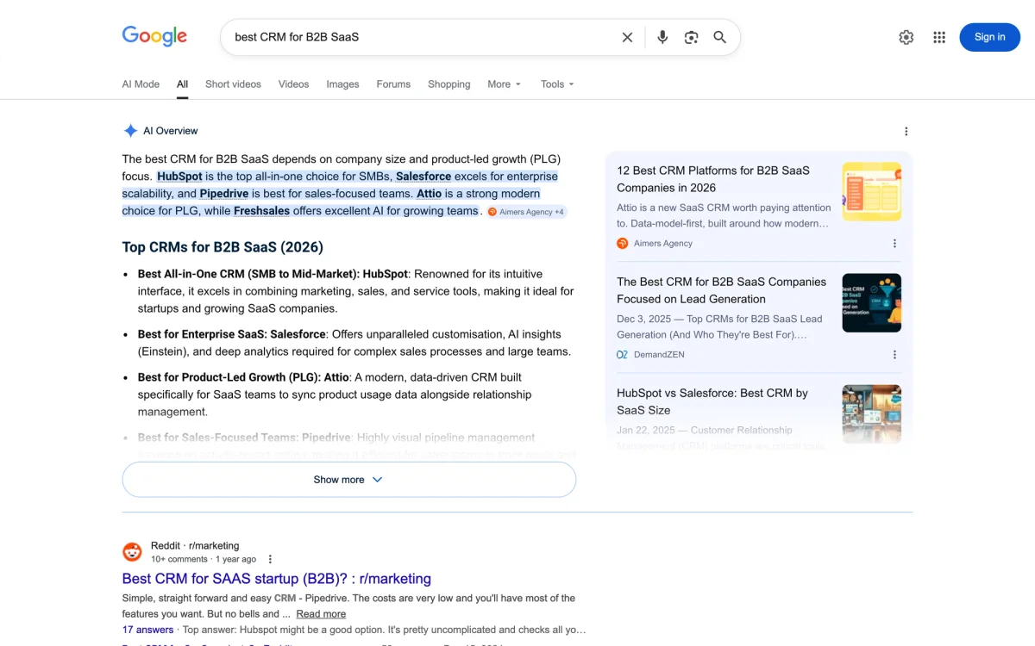Open AI Overview three-dot options menu

pyautogui.click(x=906, y=131)
